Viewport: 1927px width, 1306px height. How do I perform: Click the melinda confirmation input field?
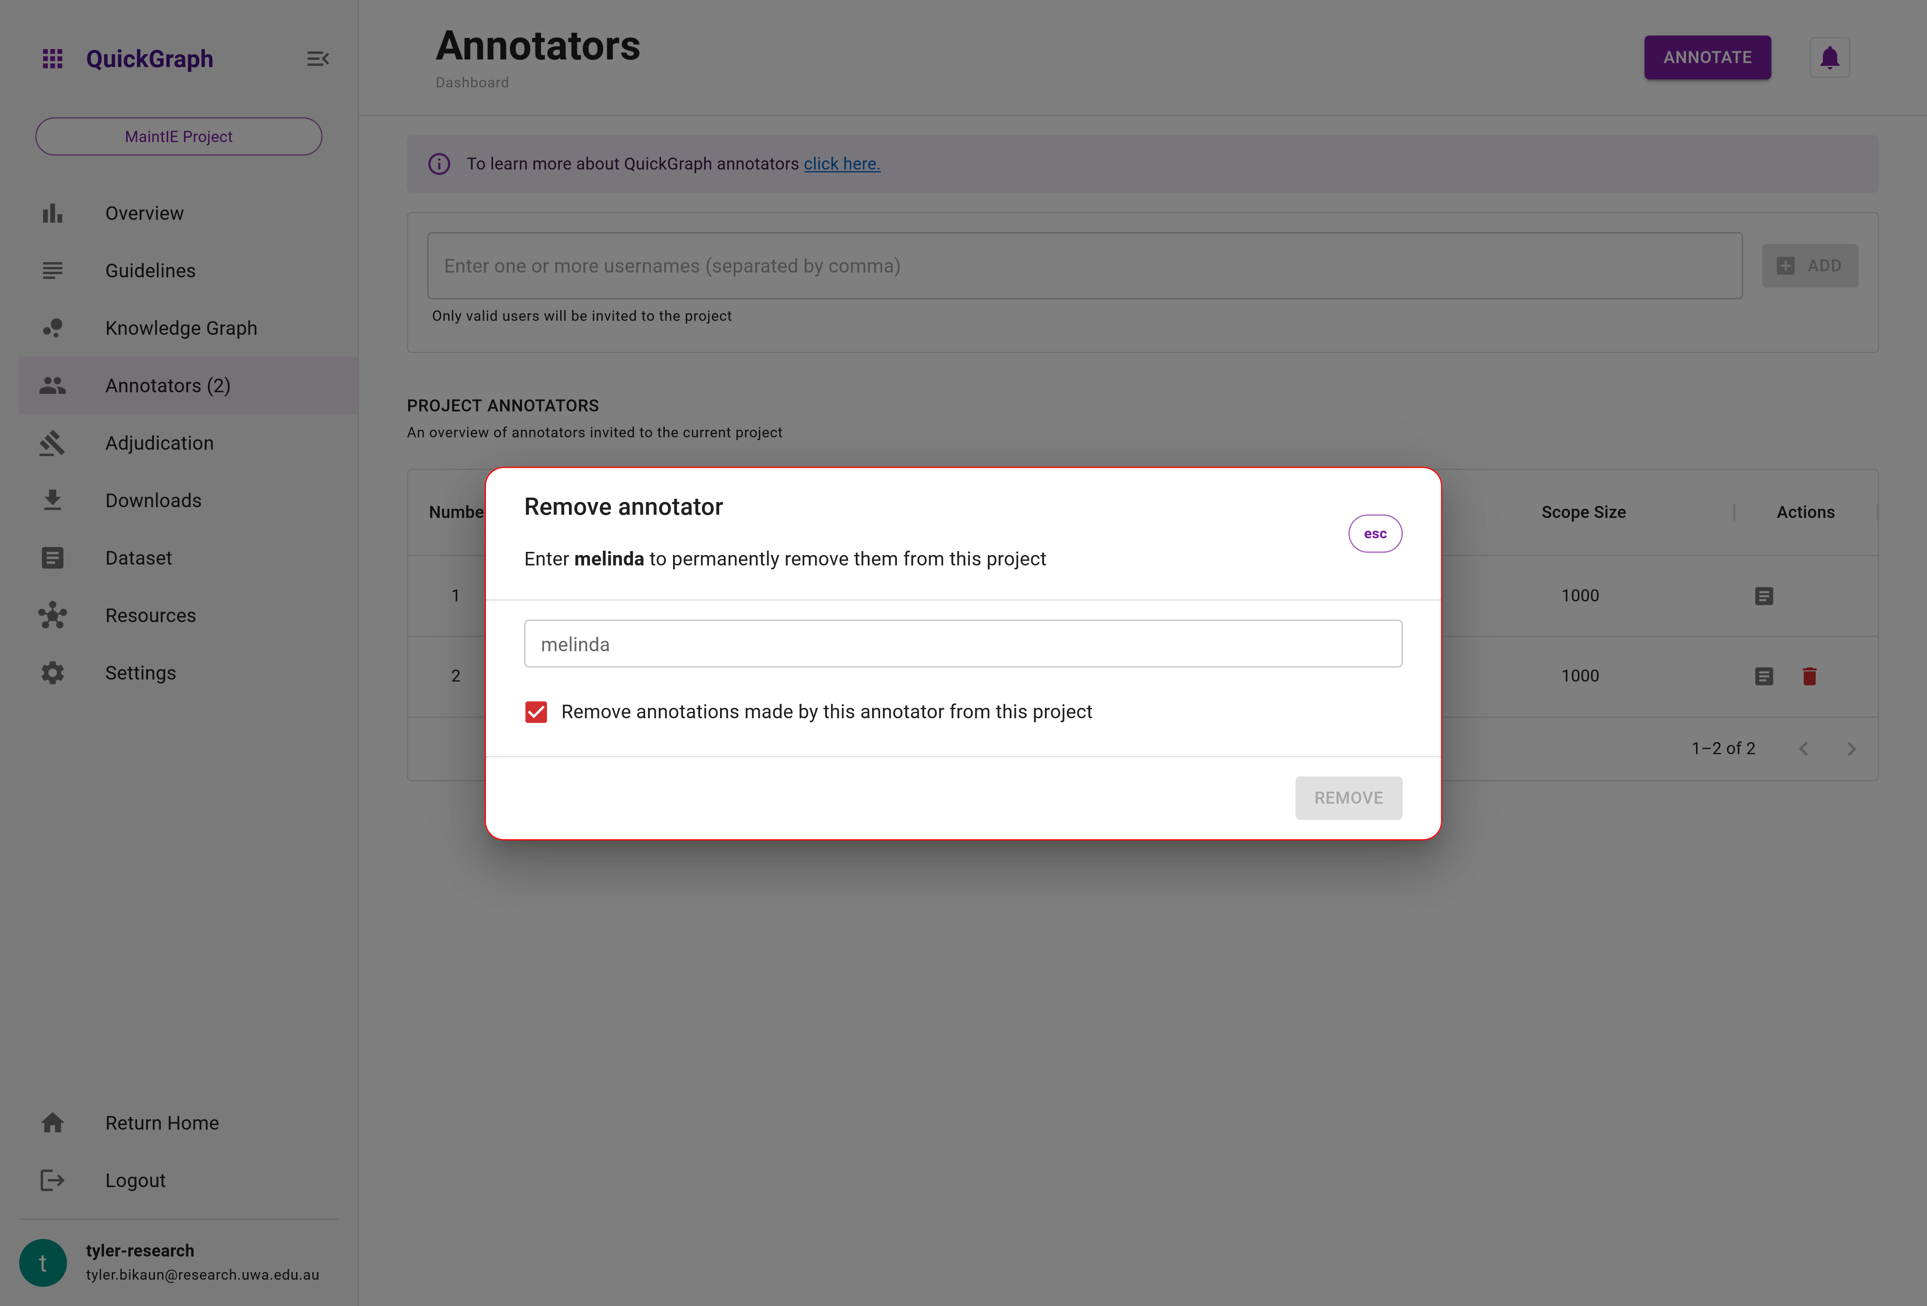tap(962, 644)
